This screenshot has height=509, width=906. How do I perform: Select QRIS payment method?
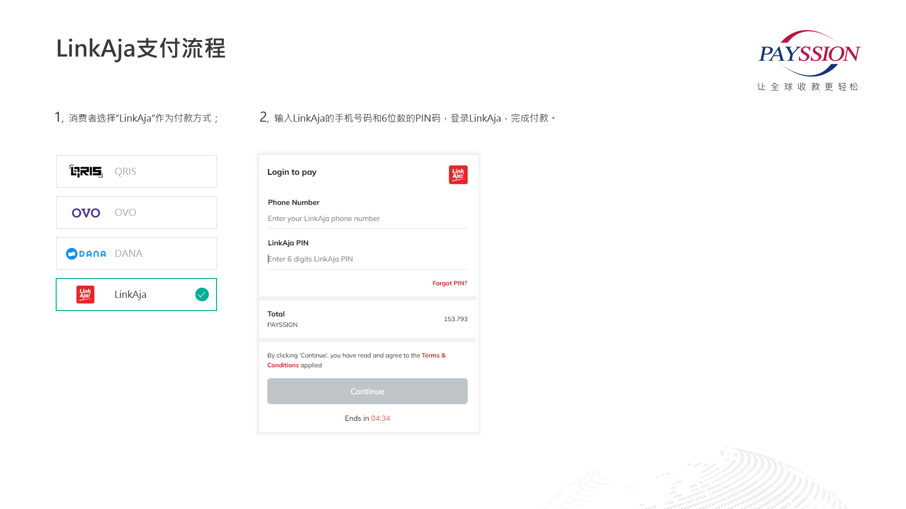tap(136, 171)
